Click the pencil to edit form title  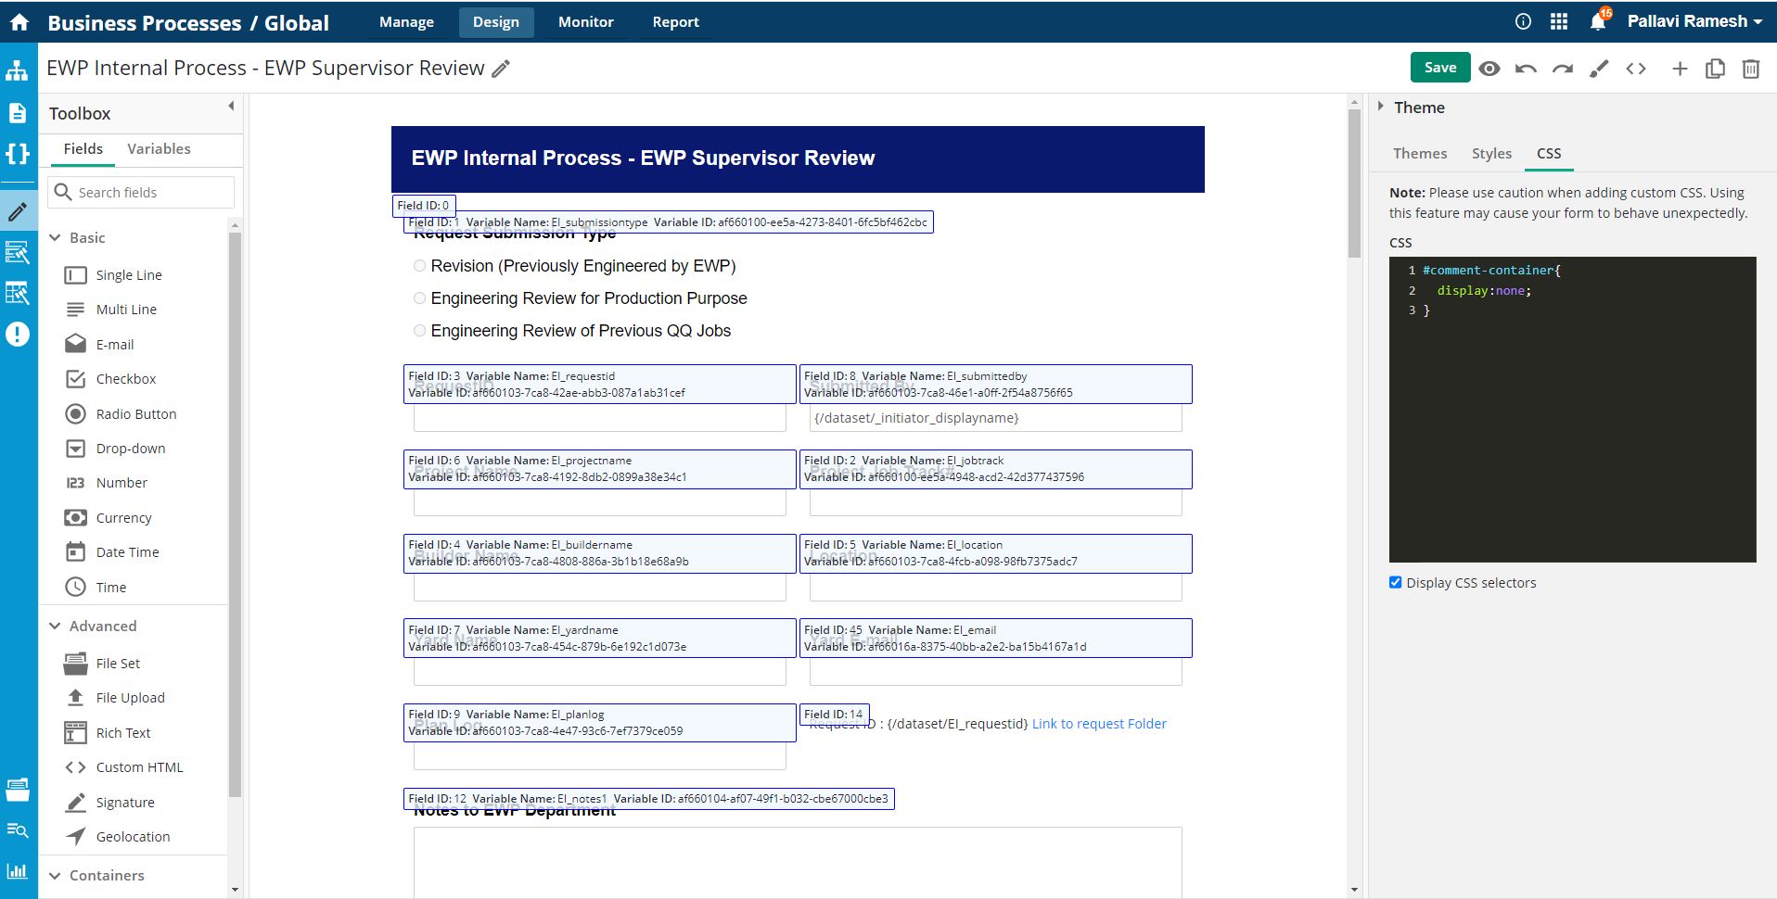click(501, 69)
